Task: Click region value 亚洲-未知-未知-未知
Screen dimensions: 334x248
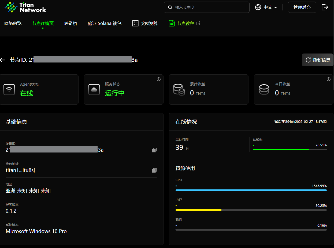Action: (x=28, y=191)
